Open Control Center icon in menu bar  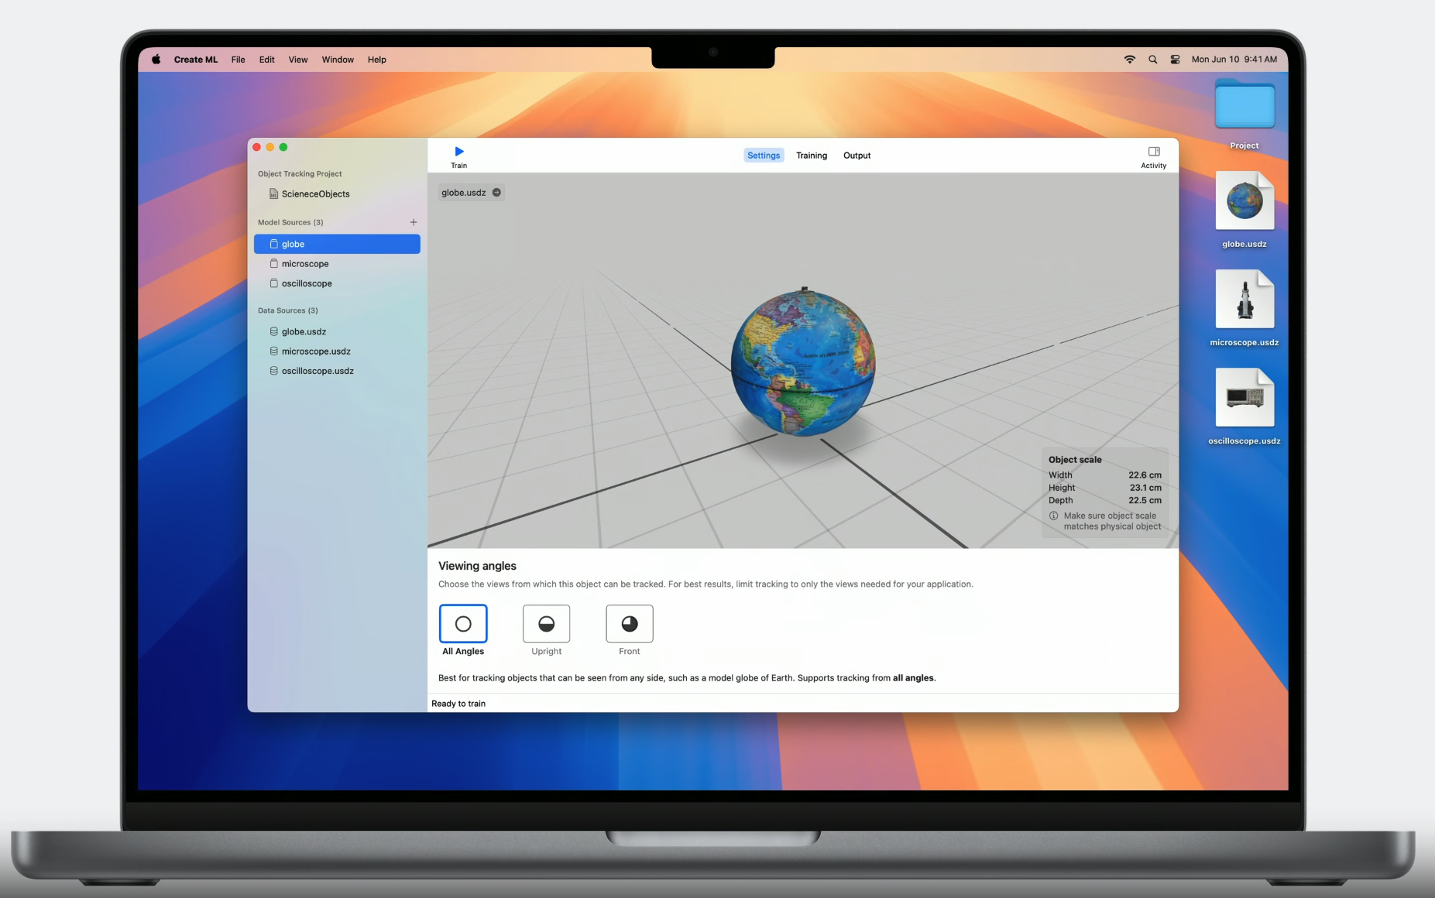1175,60
